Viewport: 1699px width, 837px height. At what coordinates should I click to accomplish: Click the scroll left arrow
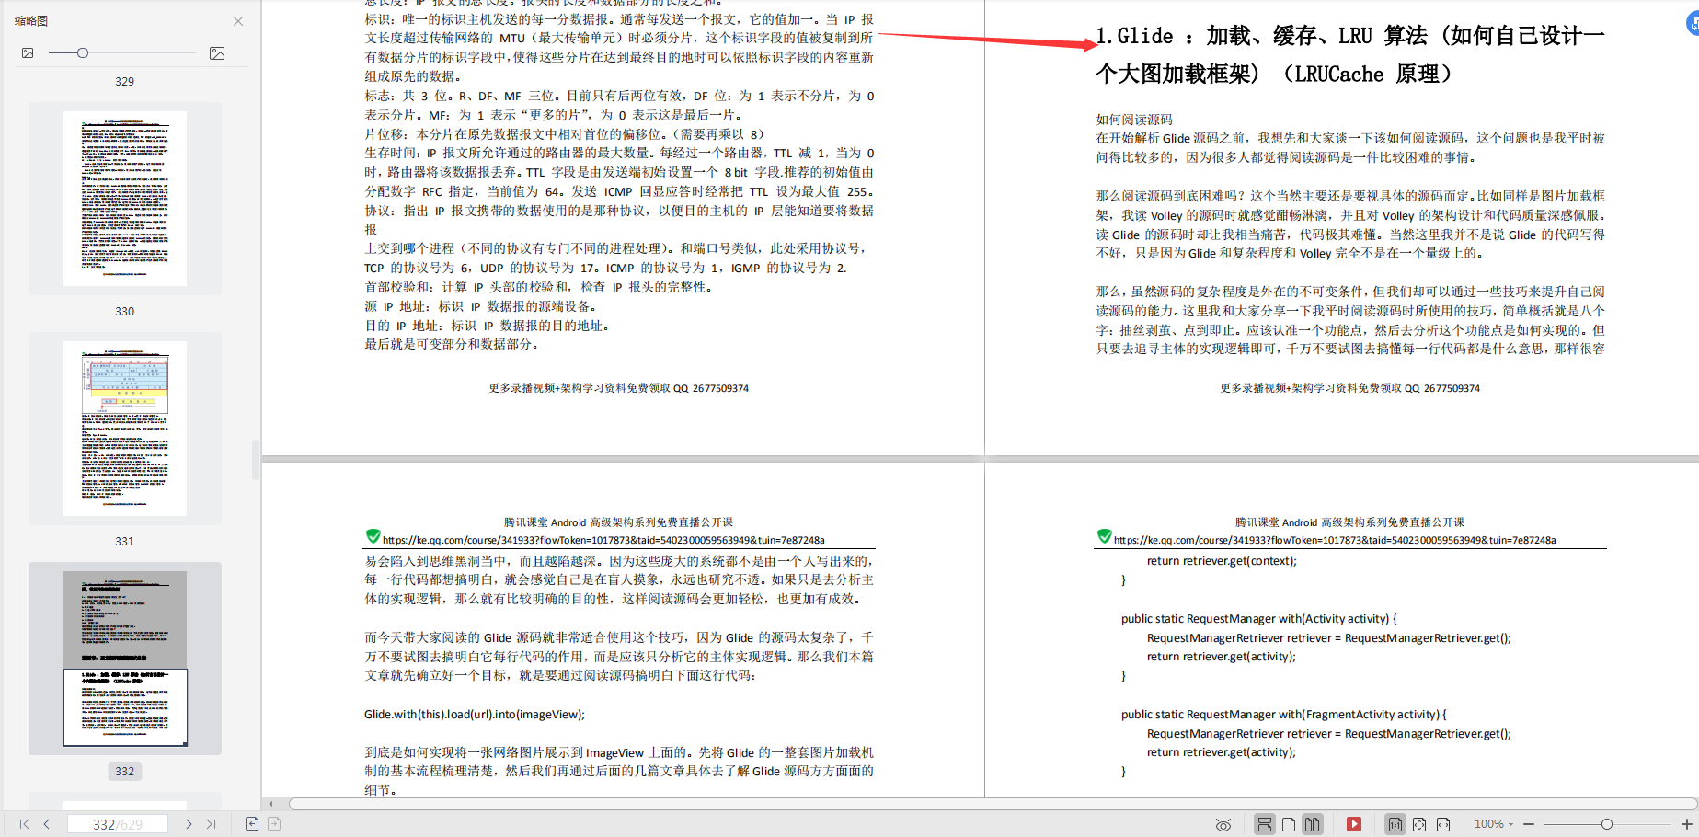[271, 804]
